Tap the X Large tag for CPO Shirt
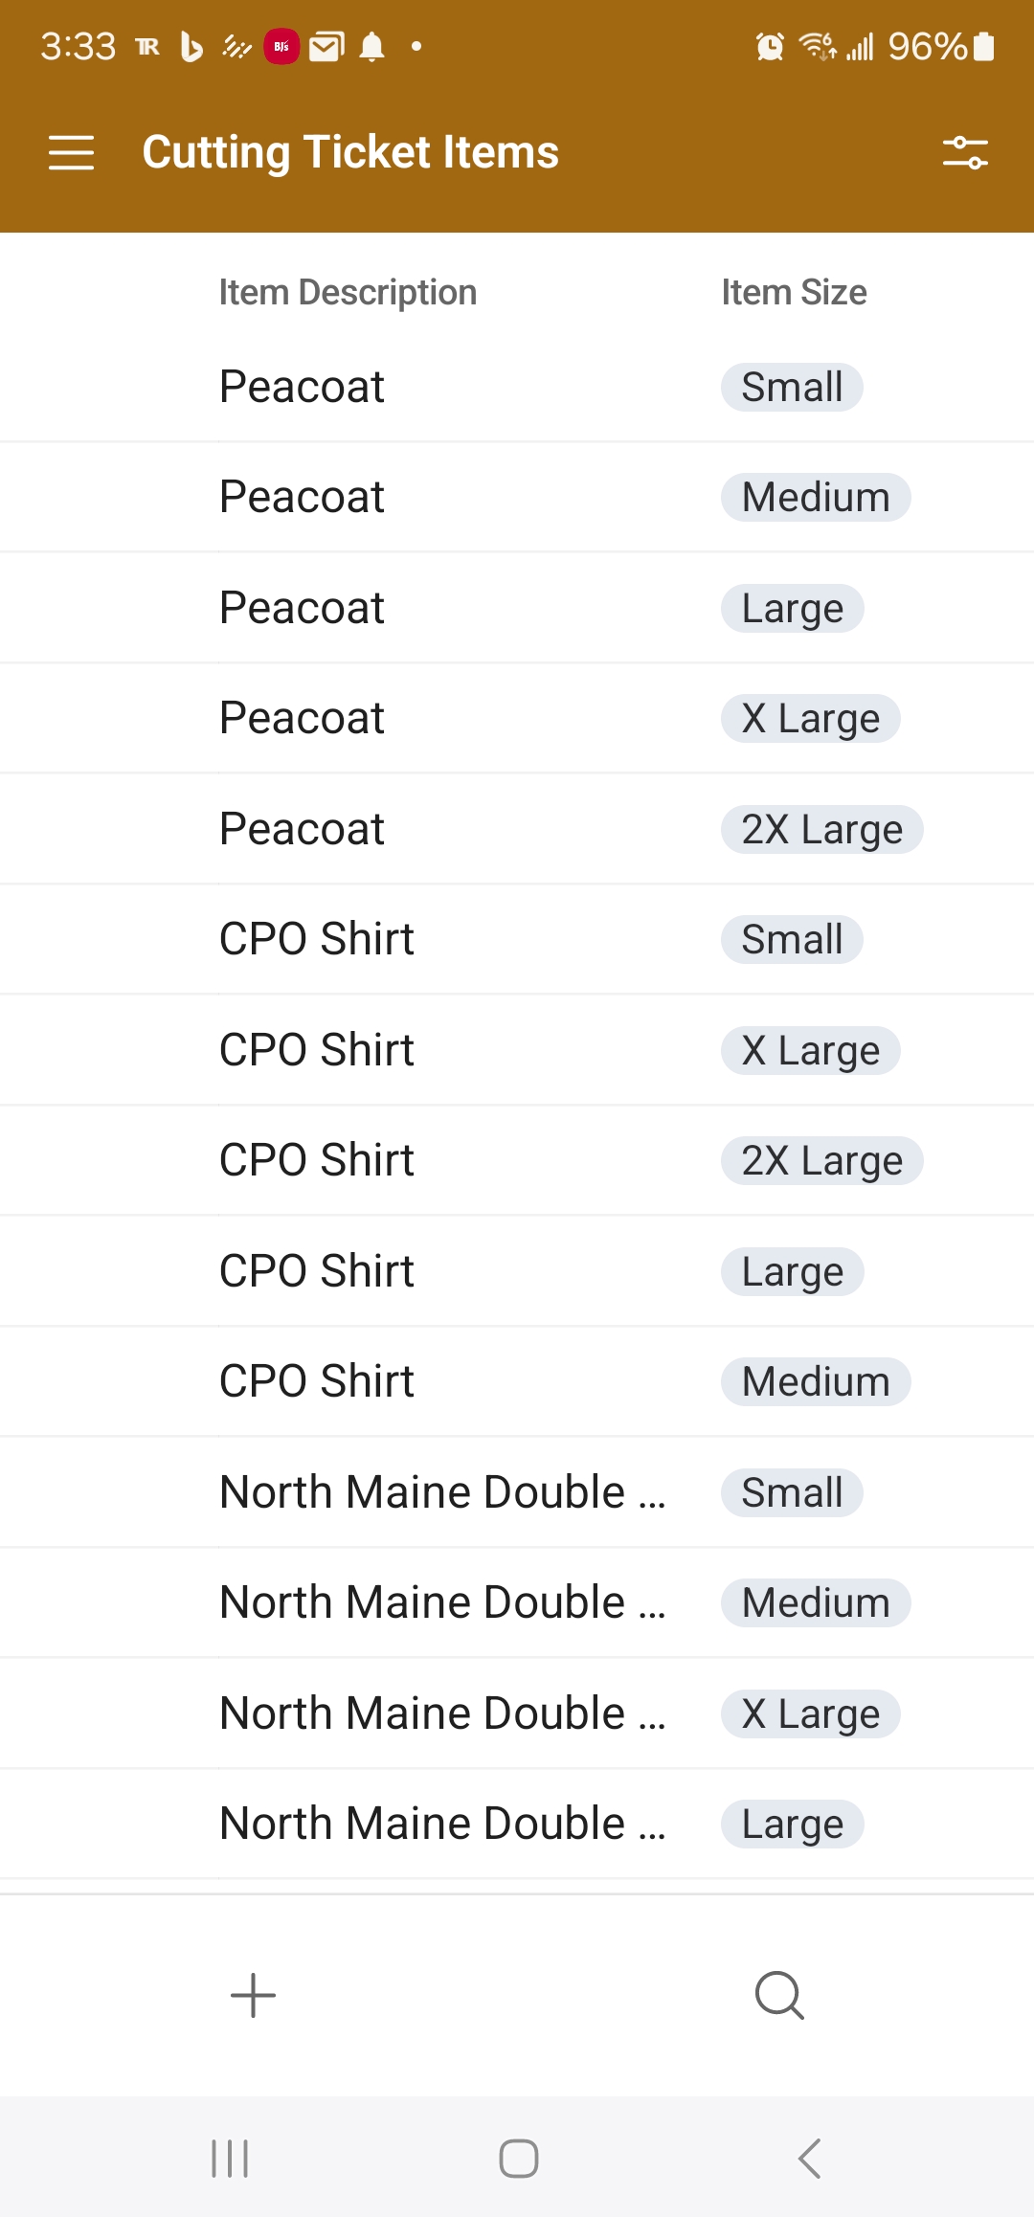The image size is (1034, 2217). pos(810,1050)
